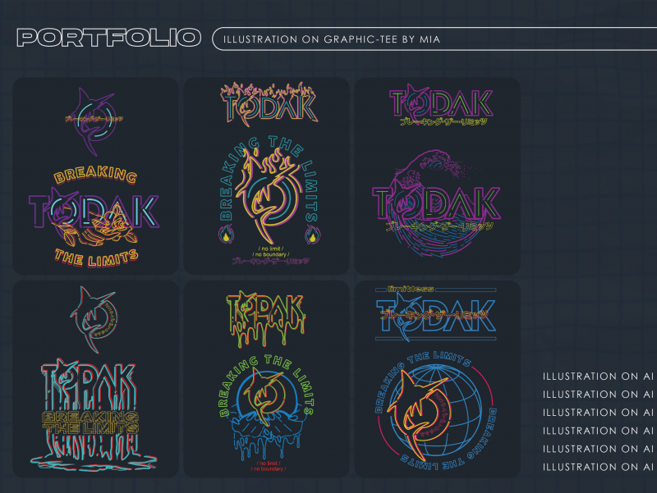
Task: Click the red 'no limit / no boundary' text
Action: pyautogui.click(x=269, y=466)
